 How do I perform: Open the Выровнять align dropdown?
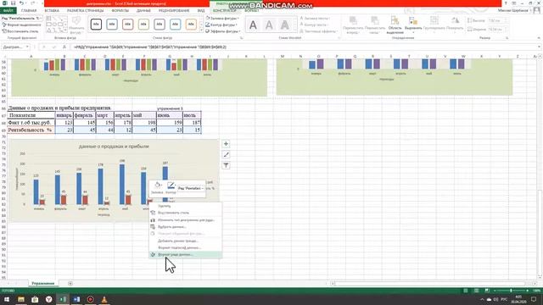(413, 25)
